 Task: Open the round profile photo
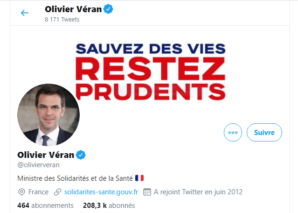[49, 115]
